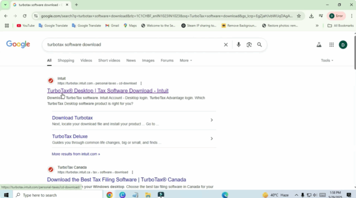The image size is (356, 198).
Task: Switch to the Shopping tab
Action: [x=66, y=60]
